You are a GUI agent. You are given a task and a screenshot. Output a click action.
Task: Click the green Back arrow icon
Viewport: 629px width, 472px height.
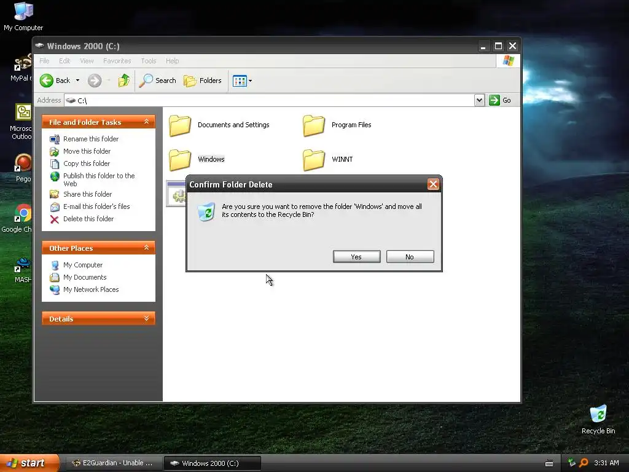[x=47, y=81]
